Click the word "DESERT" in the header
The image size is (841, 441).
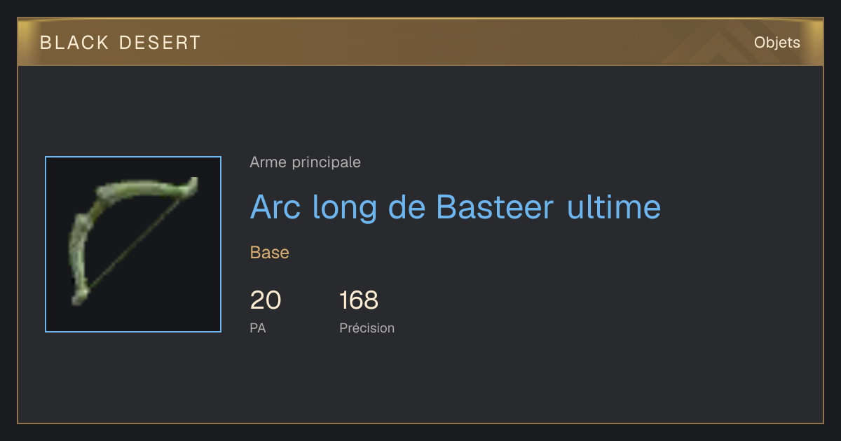pos(160,43)
